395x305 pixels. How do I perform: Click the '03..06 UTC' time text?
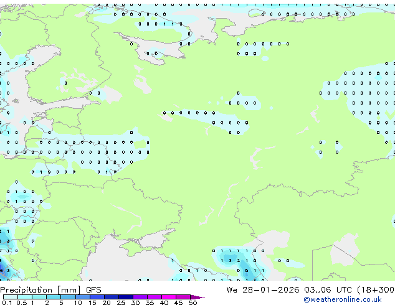pyautogui.click(x=328, y=290)
